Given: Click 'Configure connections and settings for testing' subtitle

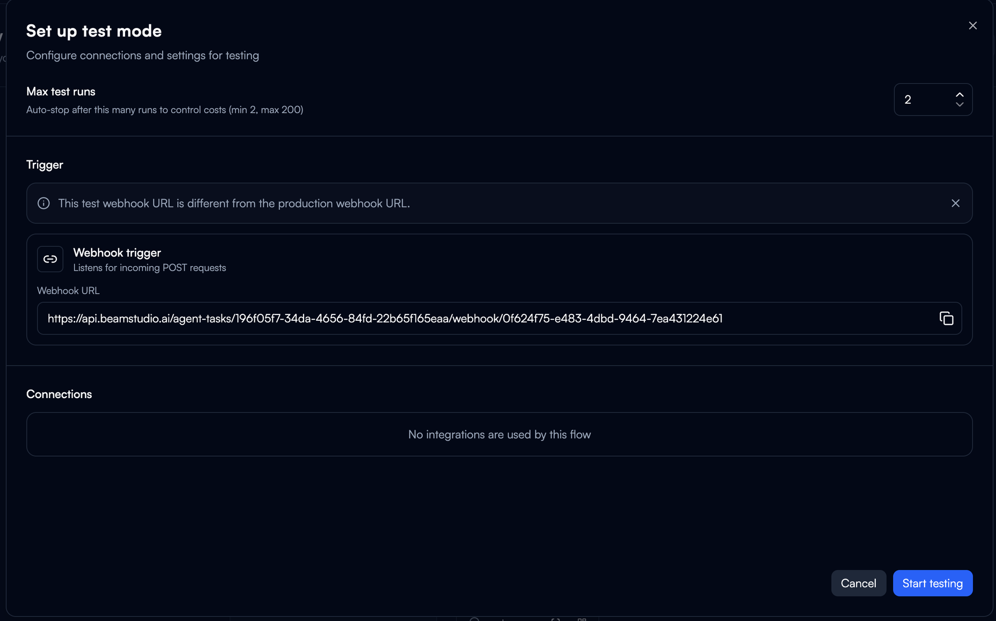Looking at the screenshot, I should point(143,55).
